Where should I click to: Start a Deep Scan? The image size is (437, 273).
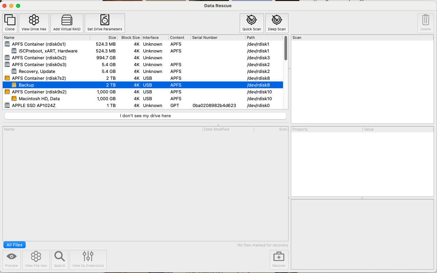coord(277,23)
